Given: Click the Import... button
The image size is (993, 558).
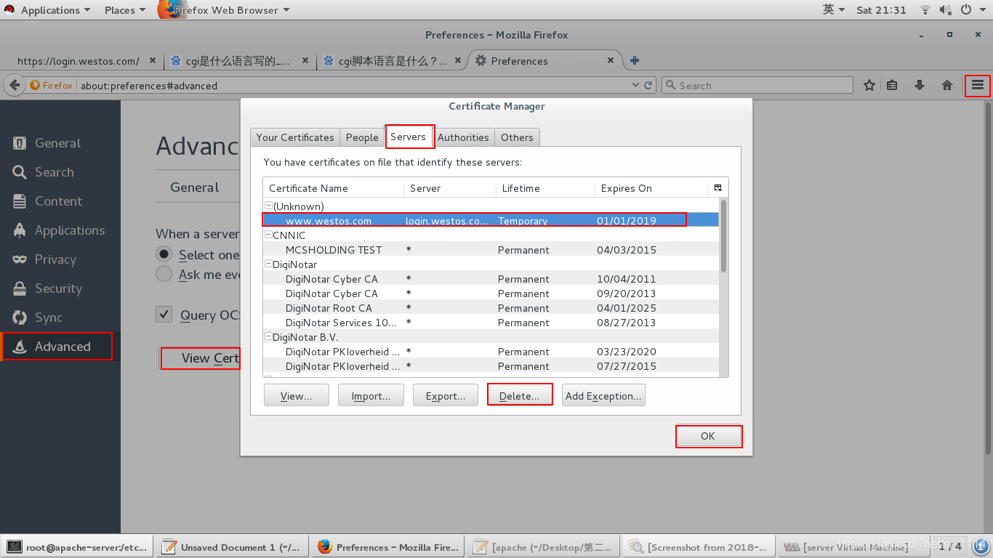Looking at the screenshot, I should coord(371,396).
